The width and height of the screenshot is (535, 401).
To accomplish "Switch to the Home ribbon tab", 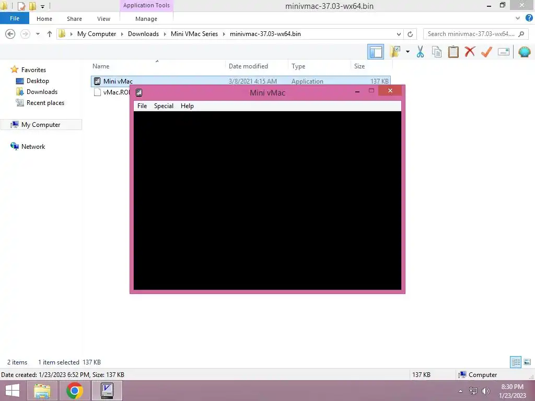I will click(44, 19).
